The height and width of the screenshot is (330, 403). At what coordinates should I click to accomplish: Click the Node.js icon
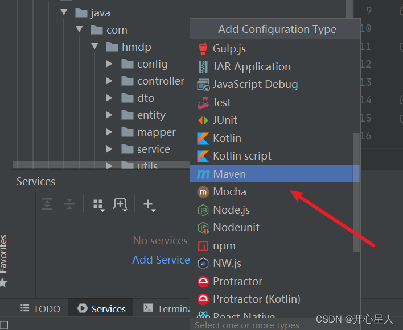coord(203,210)
